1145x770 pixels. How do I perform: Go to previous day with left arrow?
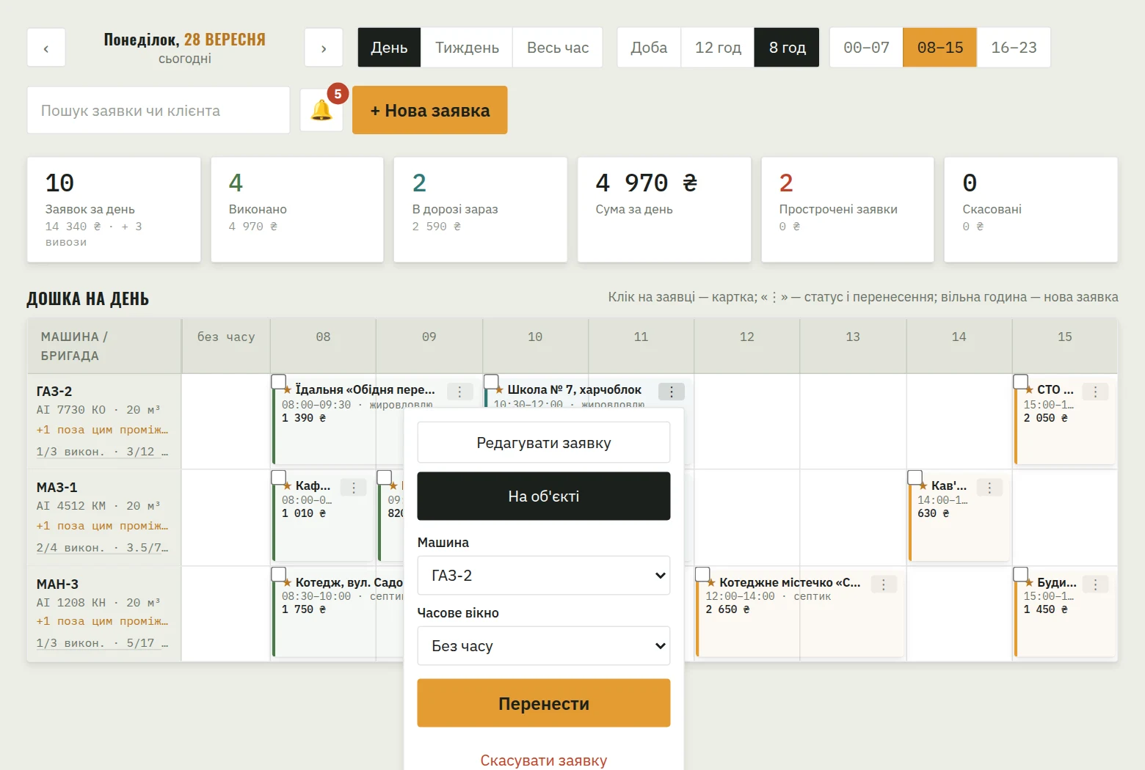tap(46, 48)
